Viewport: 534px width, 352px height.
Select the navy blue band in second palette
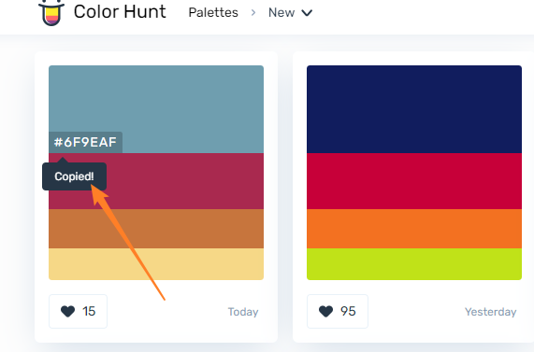point(414,109)
